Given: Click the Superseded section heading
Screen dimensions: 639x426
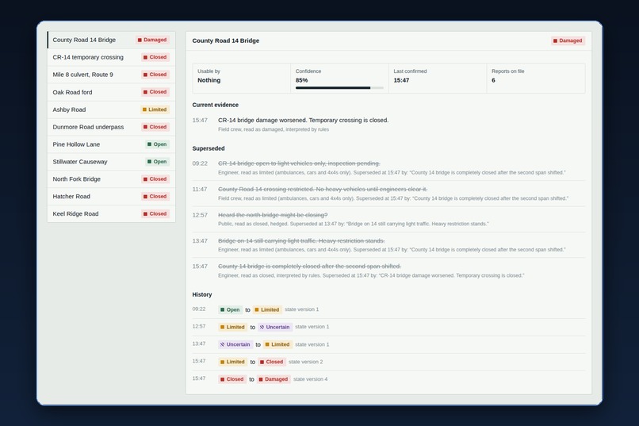Looking at the screenshot, I should (209, 148).
